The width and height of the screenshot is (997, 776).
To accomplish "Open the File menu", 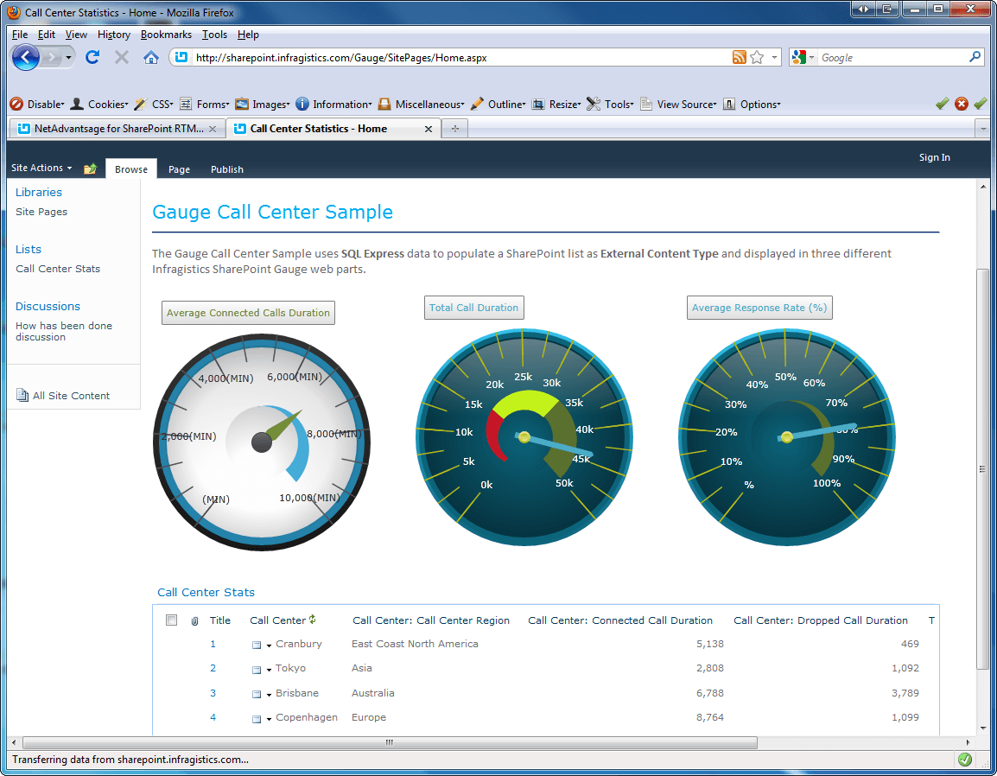I will (x=20, y=35).
